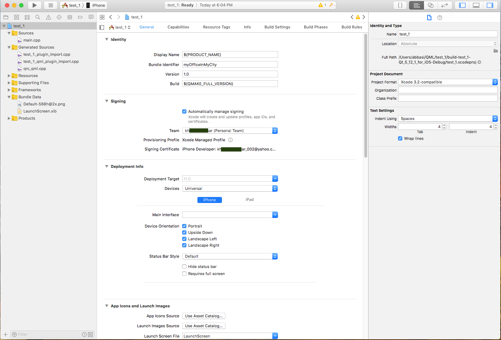The image size is (501, 340).
Task: Open the Build Rules tab
Action: point(352,27)
